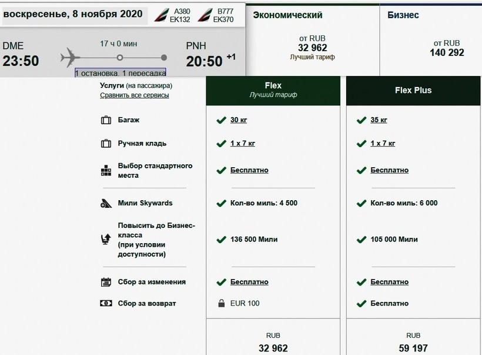The image size is (482, 355).
Task: Choose the Flex Plus fare column header
Action: (413, 90)
